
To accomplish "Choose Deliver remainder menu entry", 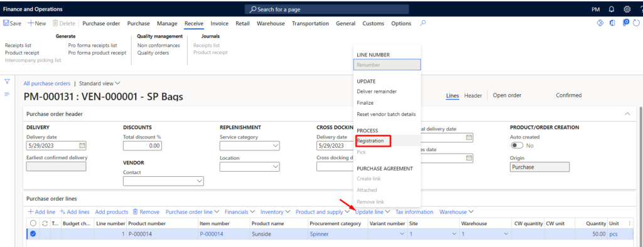I will pyautogui.click(x=377, y=92).
